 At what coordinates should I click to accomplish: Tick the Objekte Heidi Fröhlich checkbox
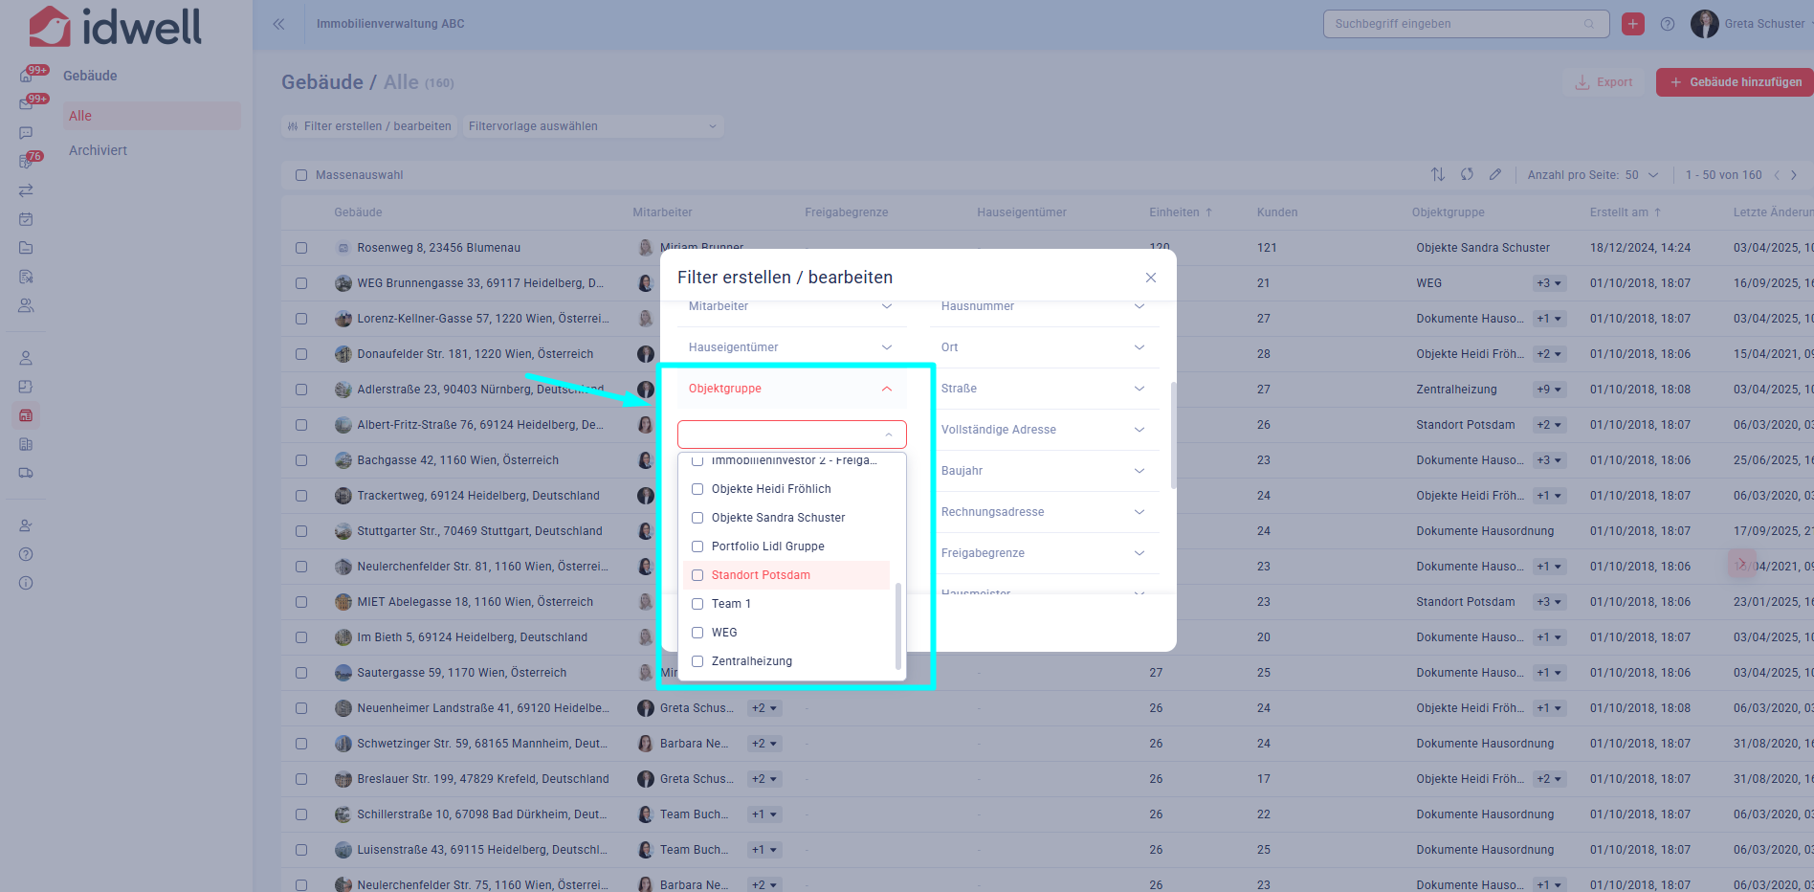[x=697, y=489]
